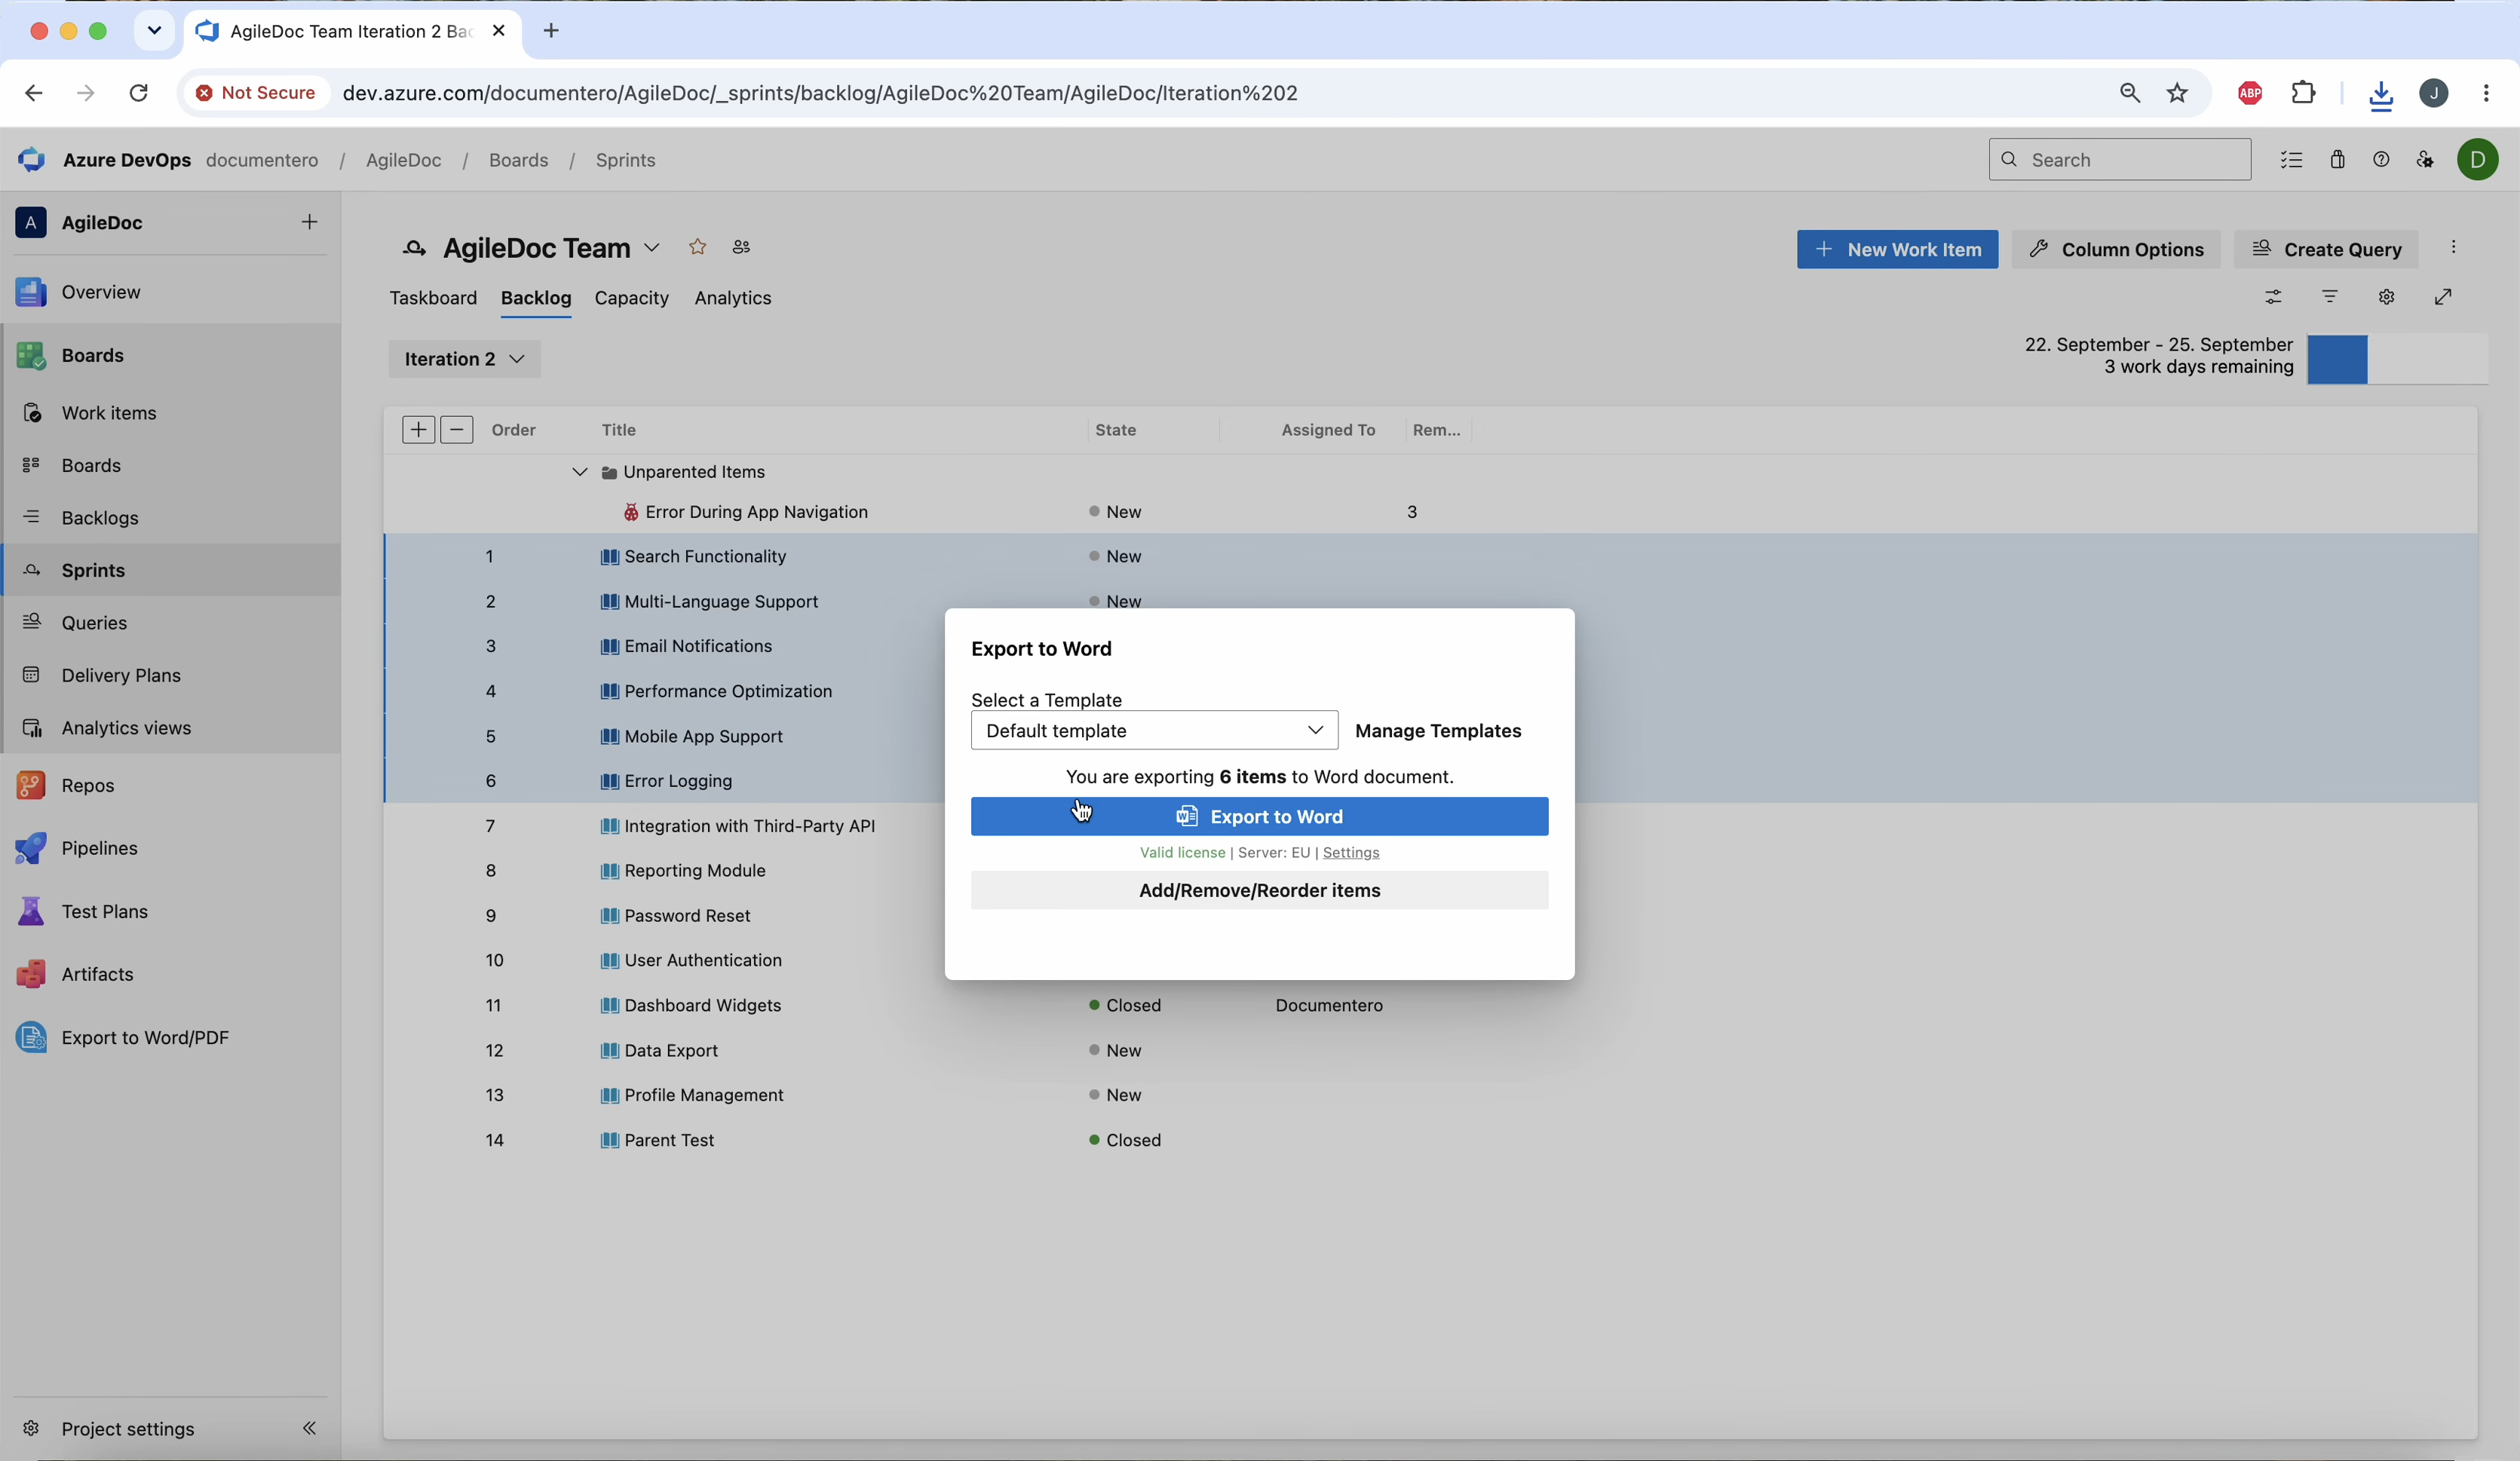
Task: Collapse all backlog rows with minus button
Action: (457, 430)
